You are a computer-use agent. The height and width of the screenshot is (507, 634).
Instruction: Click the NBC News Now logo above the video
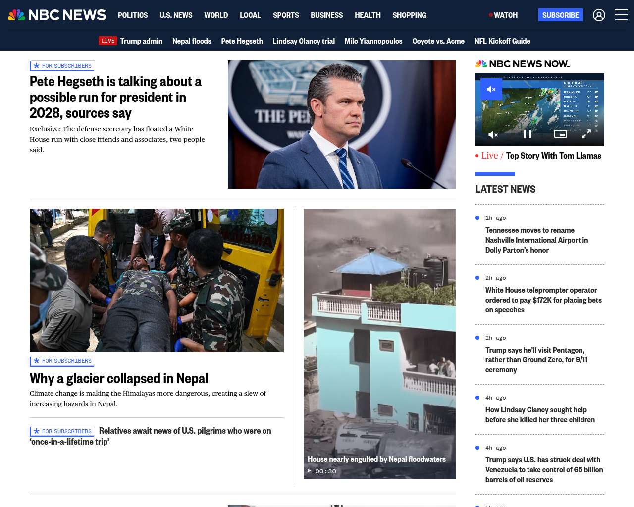coord(523,64)
